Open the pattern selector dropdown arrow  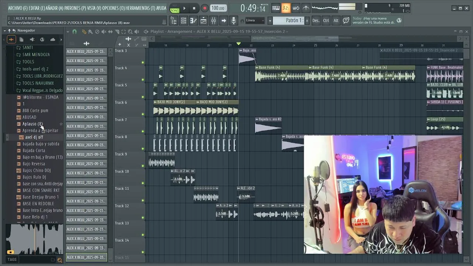click(x=270, y=20)
